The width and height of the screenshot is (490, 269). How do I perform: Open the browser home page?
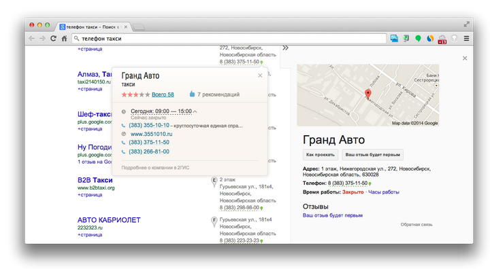(x=64, y=39)
